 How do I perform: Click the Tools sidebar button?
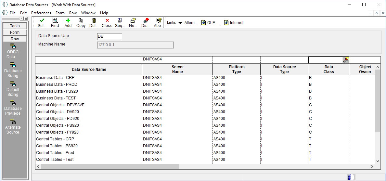(15, 26)
